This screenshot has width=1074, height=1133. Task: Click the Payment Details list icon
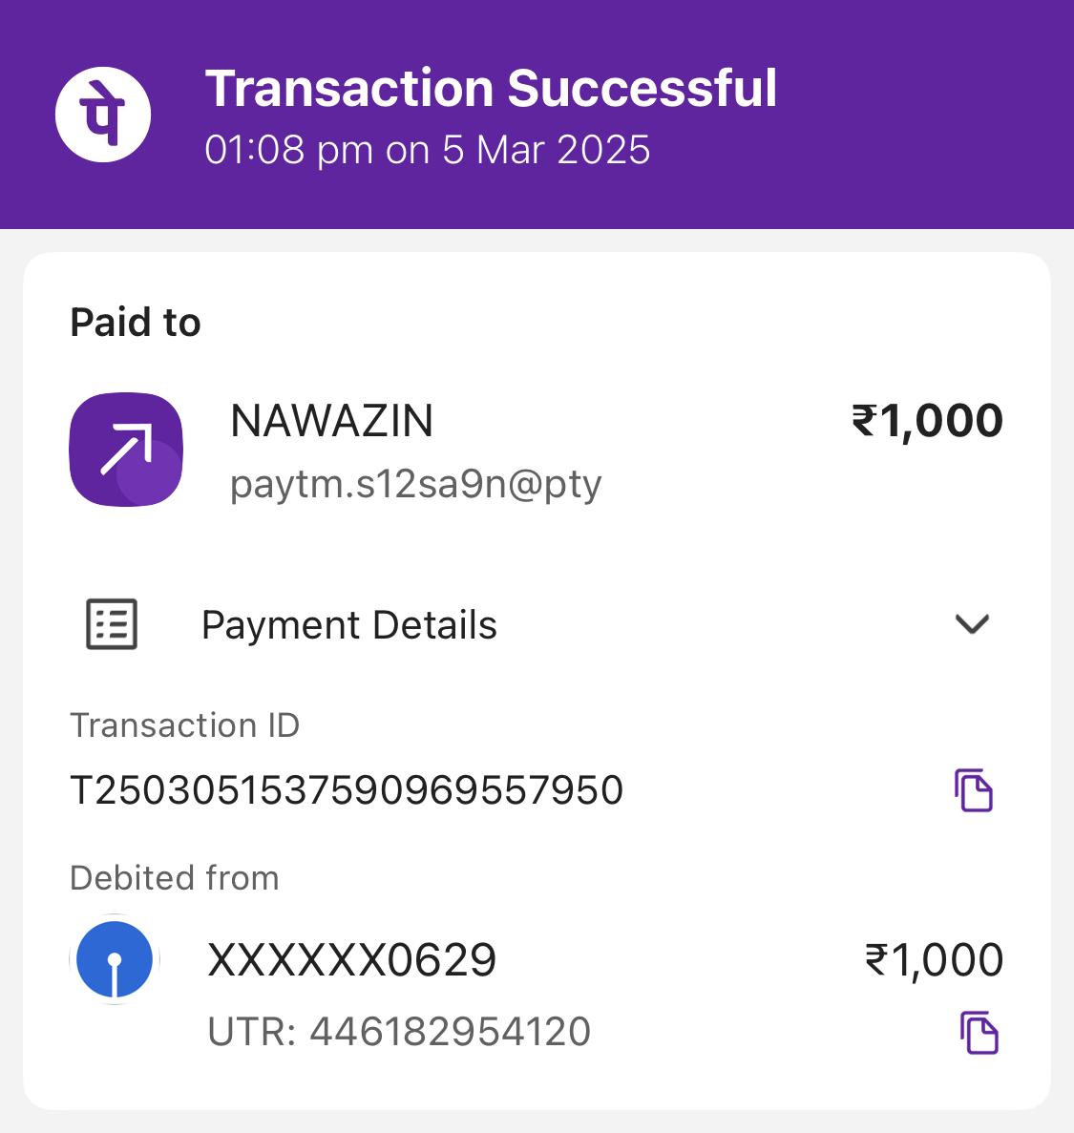tap(112, 624)
